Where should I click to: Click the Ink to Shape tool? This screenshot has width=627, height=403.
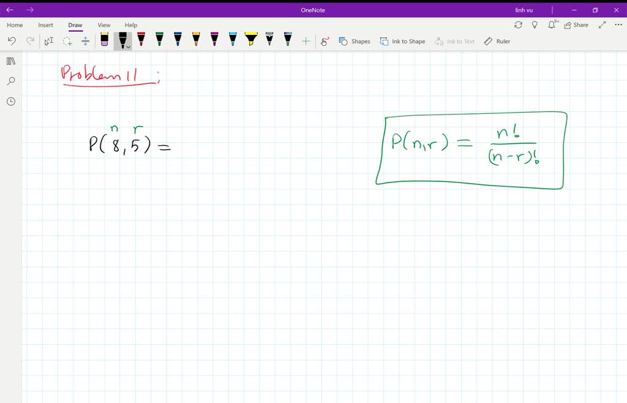(x=402, y=41)
